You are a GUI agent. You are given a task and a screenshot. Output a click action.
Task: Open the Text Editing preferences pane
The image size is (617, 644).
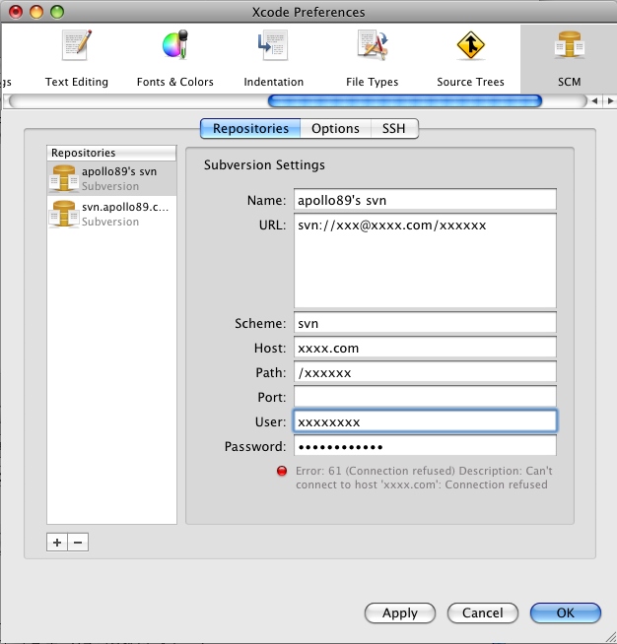click(x=77, y=57)
